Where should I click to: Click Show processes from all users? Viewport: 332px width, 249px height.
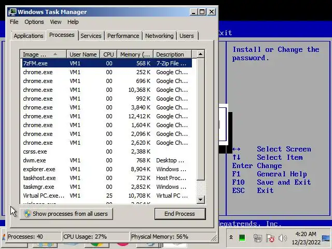coord(66,214)
